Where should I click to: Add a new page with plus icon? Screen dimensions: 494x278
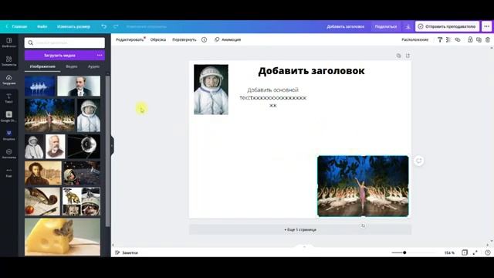[408, 56]
